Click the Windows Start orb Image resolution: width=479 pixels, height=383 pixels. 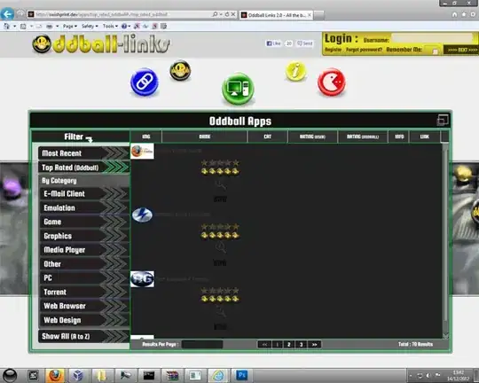(x=10, y=375)
